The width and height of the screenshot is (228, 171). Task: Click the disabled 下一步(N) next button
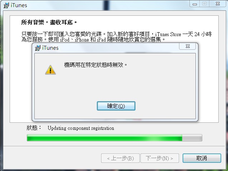160,158
